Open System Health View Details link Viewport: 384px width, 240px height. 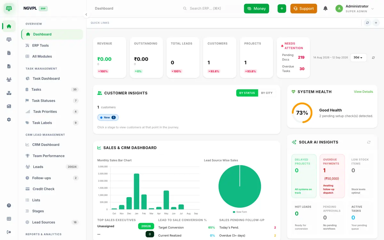[364, 92]
